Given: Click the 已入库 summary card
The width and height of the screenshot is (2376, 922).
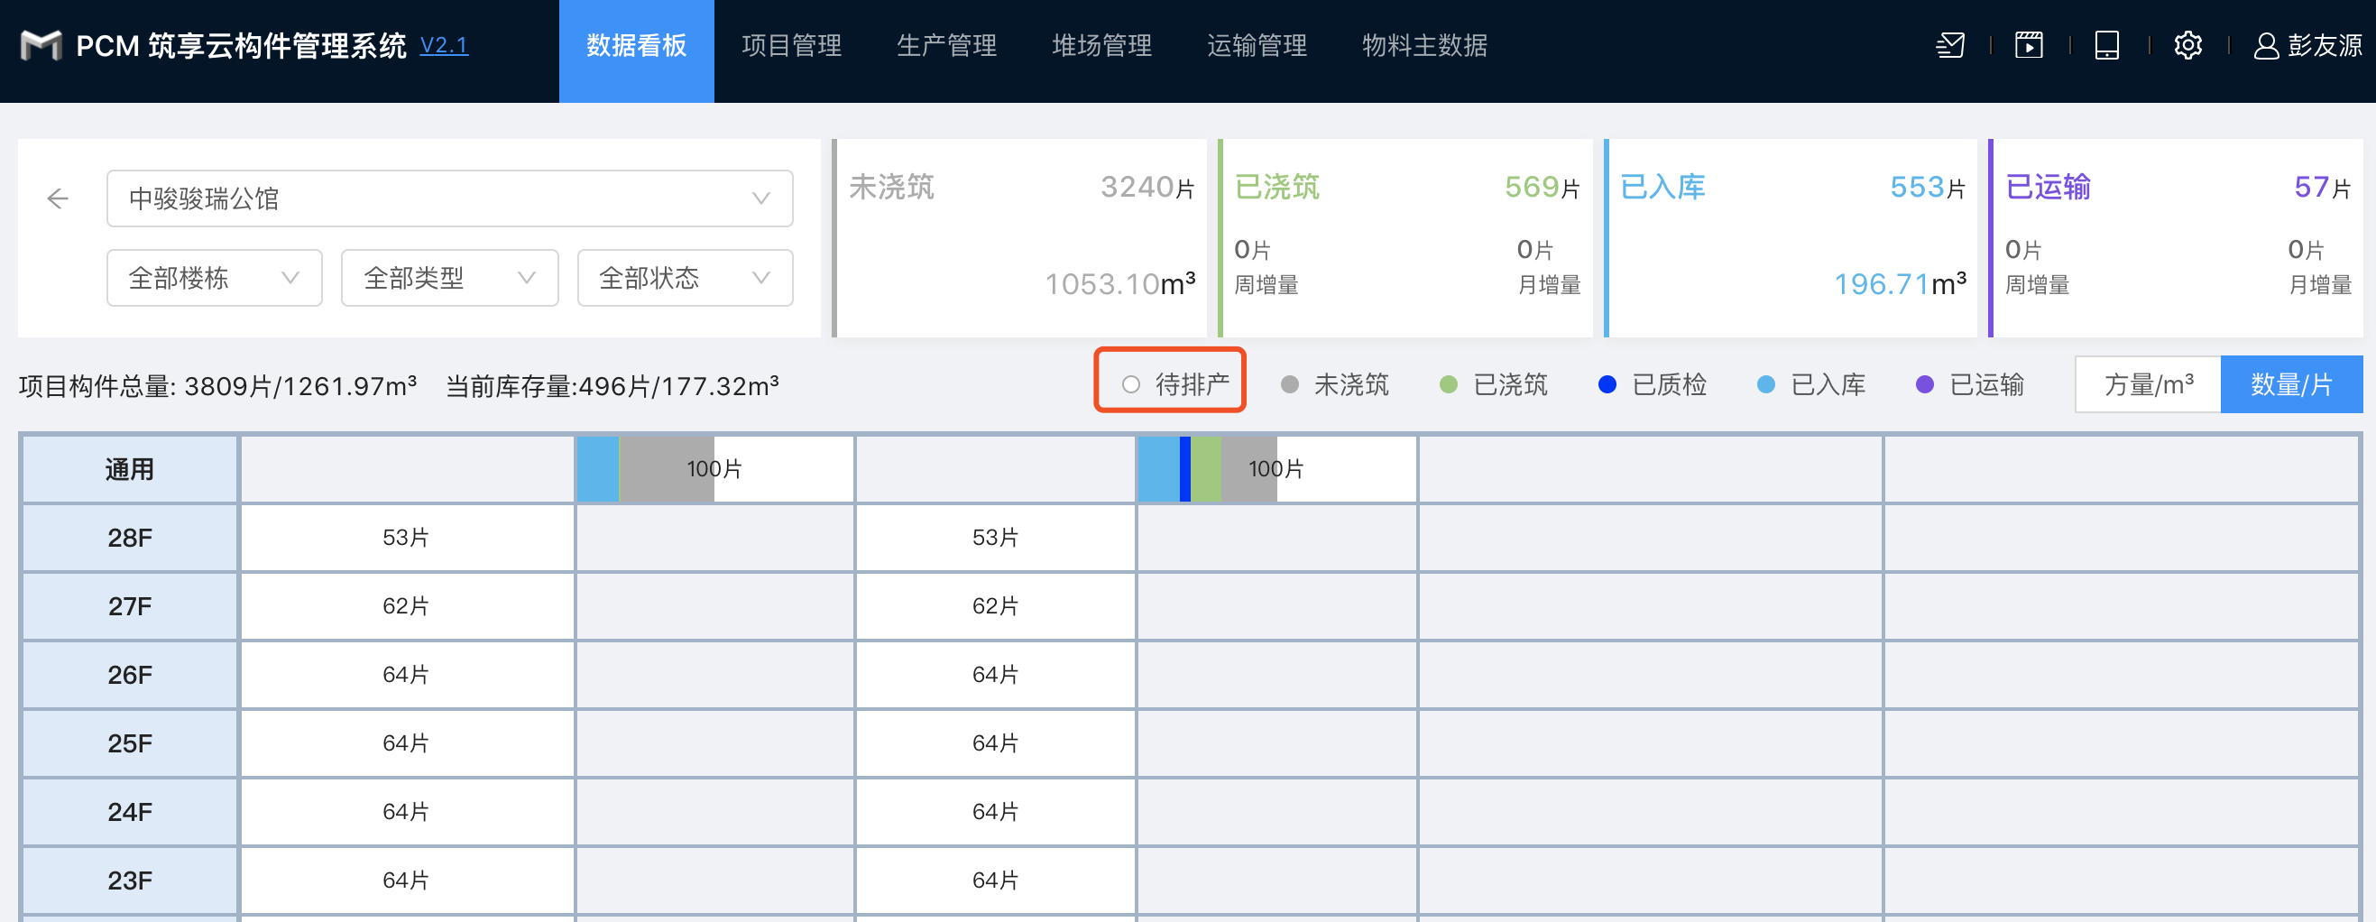Looking at the screenshot, I should [x=1791, y=238].
